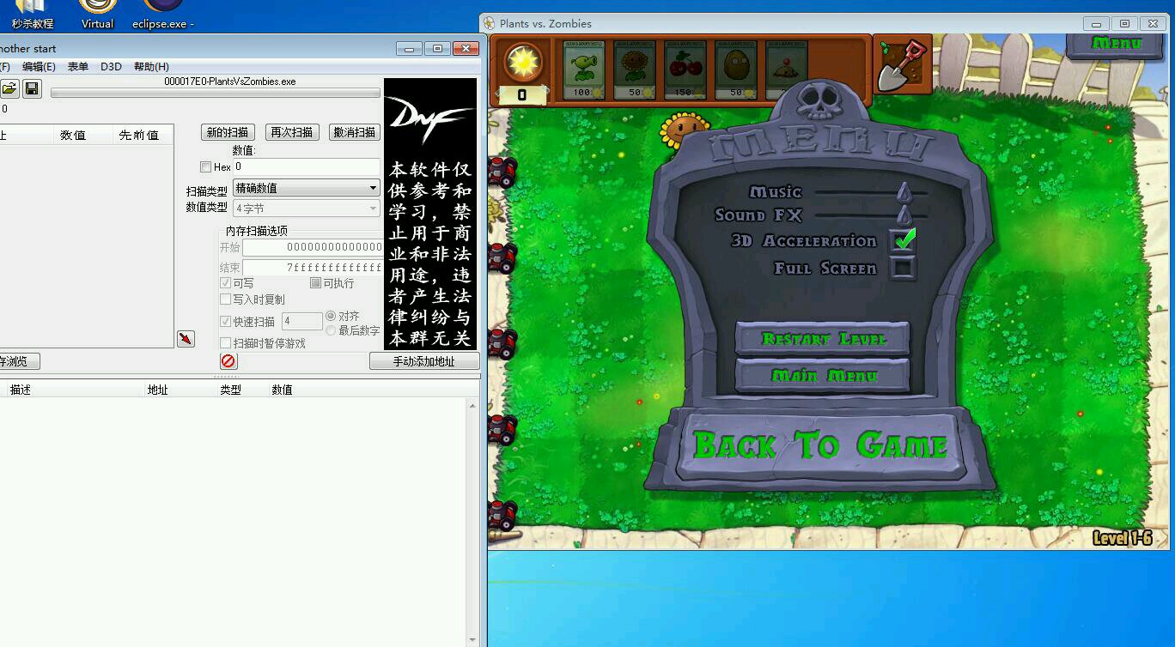Click the red no-entry clear list icon
Screen dimensions: 1175x647
click(228, 361)
